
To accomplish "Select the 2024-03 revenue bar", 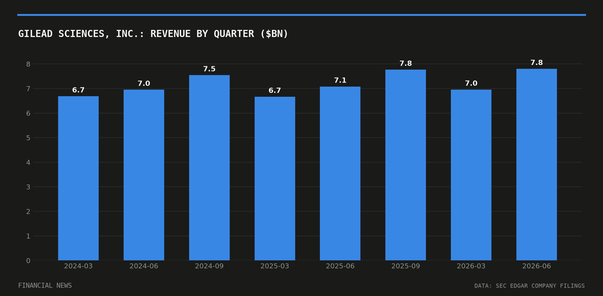I will pos(78,178).
